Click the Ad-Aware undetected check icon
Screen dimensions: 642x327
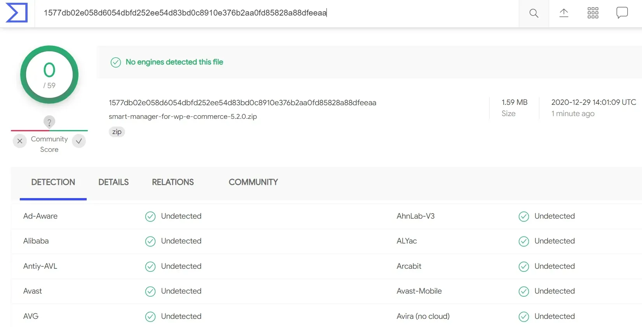pyautogui.click(x=150, y=216)
